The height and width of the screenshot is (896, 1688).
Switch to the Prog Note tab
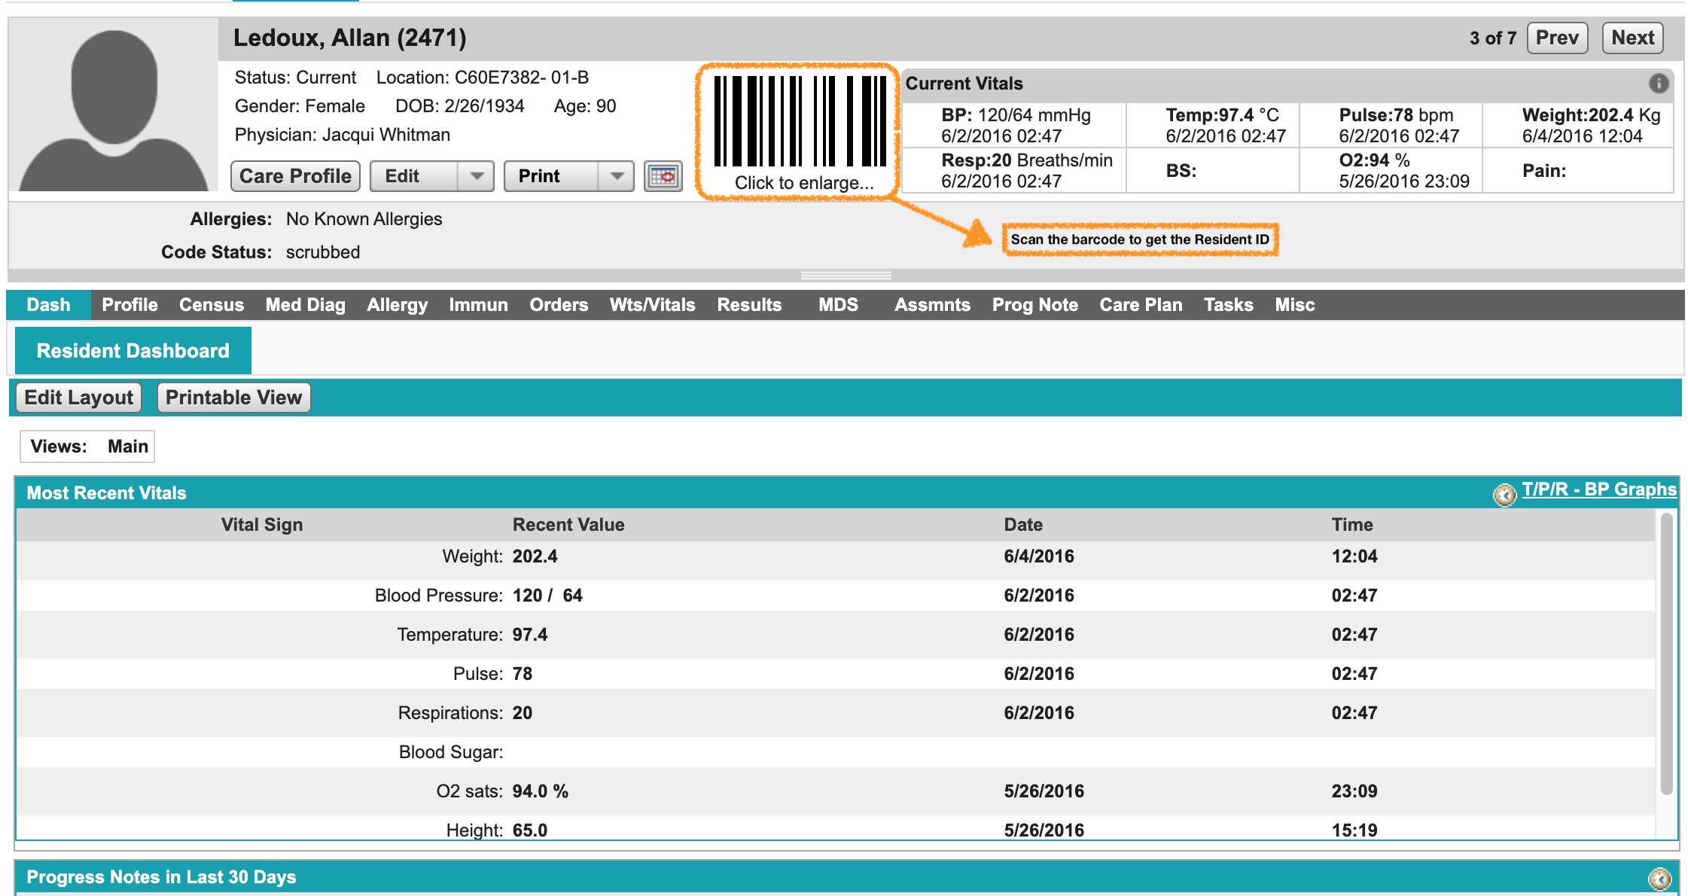coord(1034,305)
